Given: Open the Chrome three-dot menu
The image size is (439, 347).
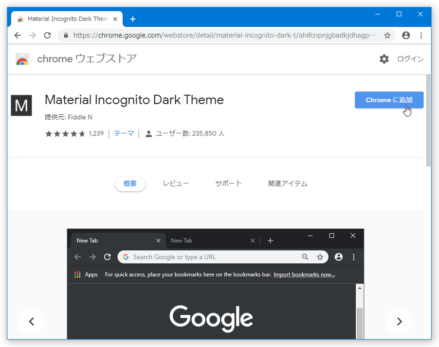Looking at the screenshot, I should click(x=421, y=36).
